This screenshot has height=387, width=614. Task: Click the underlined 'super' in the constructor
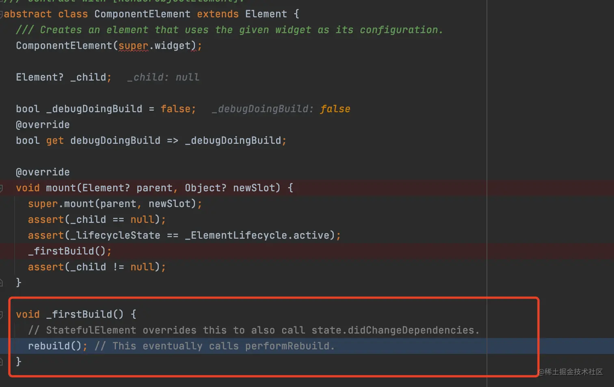(x=133, y=46)
